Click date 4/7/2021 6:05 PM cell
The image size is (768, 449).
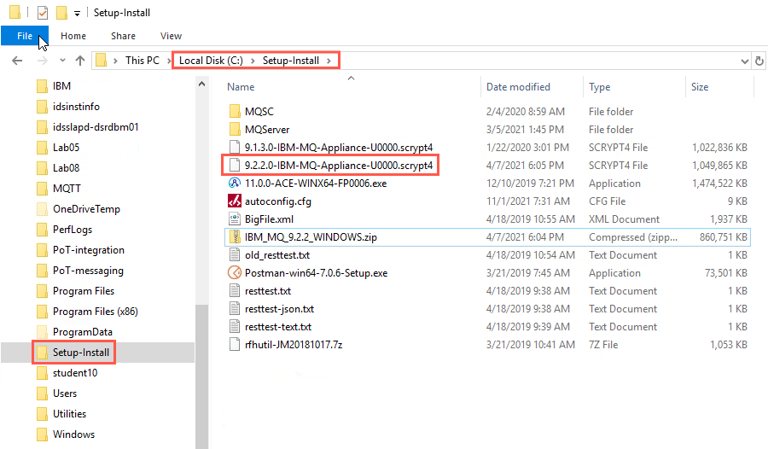coord(525,166)
